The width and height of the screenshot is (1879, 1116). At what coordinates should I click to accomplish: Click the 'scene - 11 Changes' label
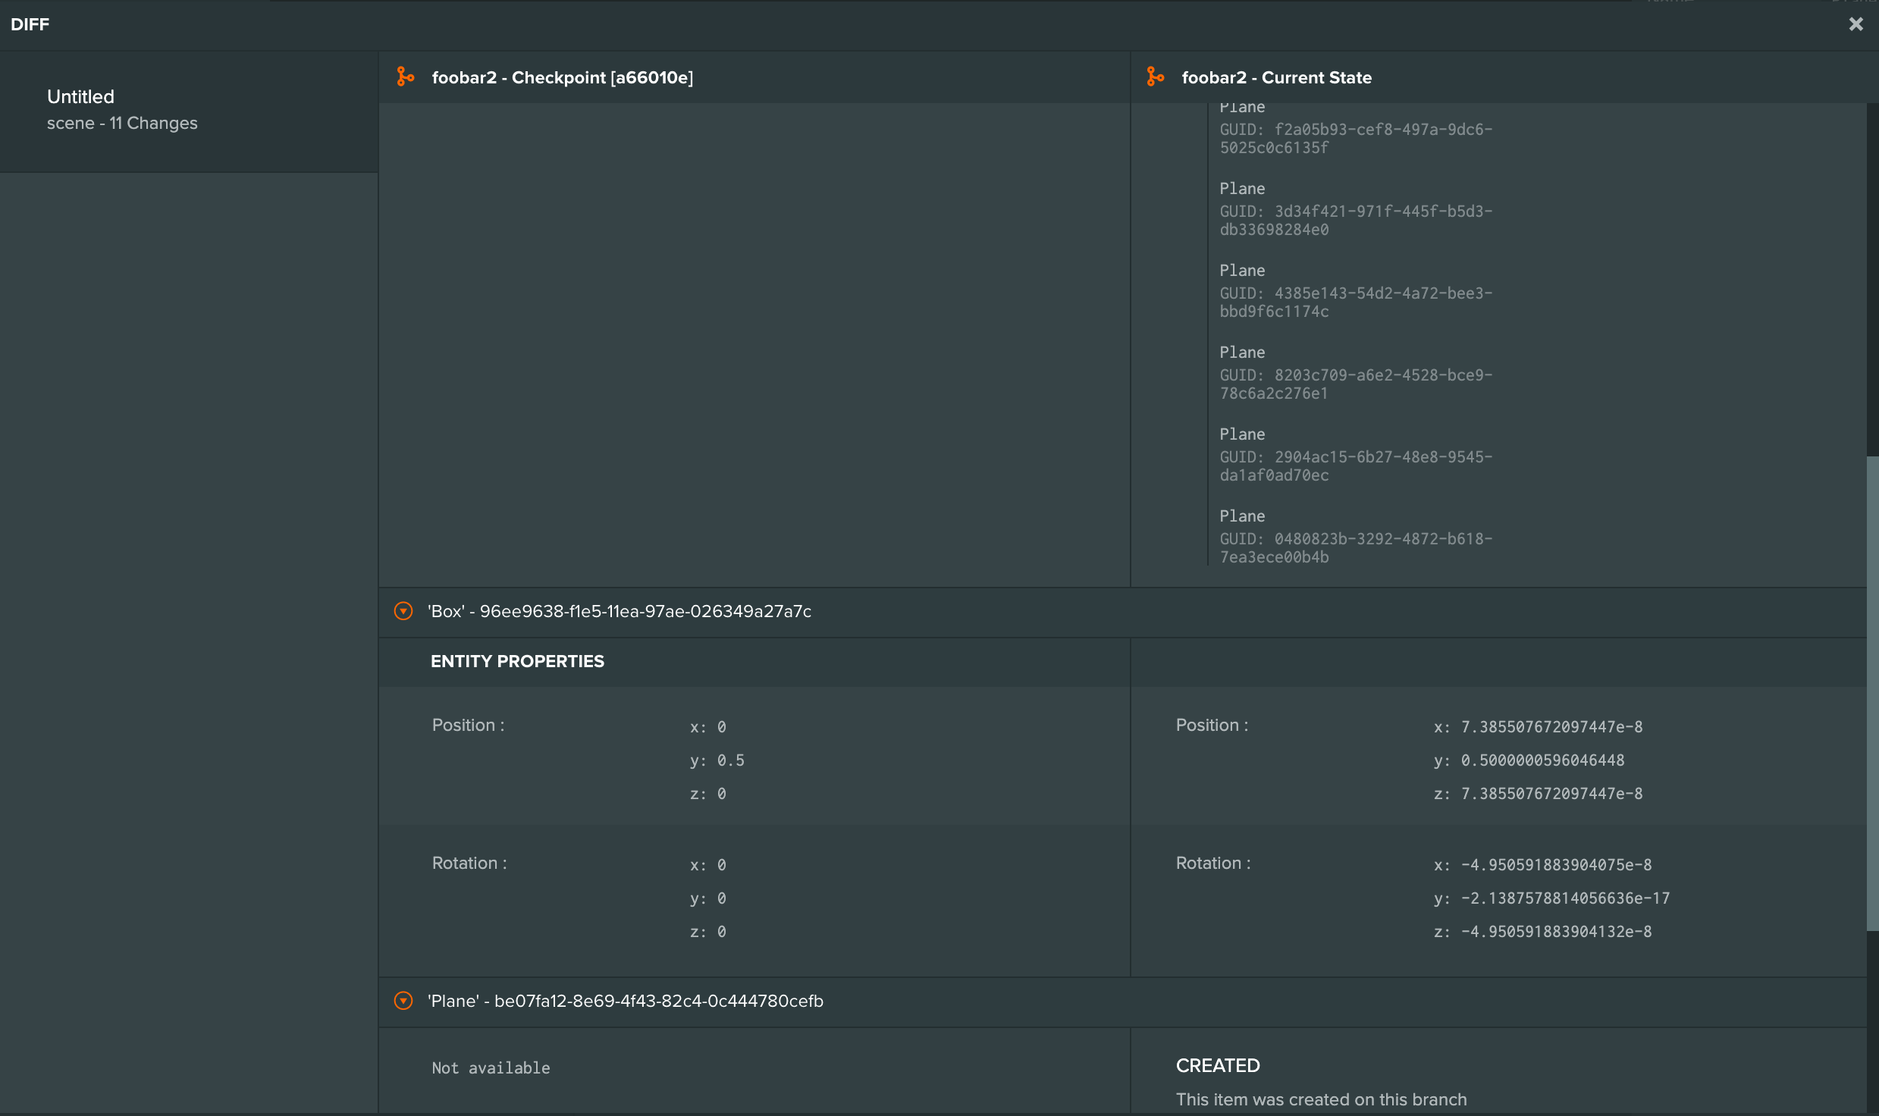(122, 123)
